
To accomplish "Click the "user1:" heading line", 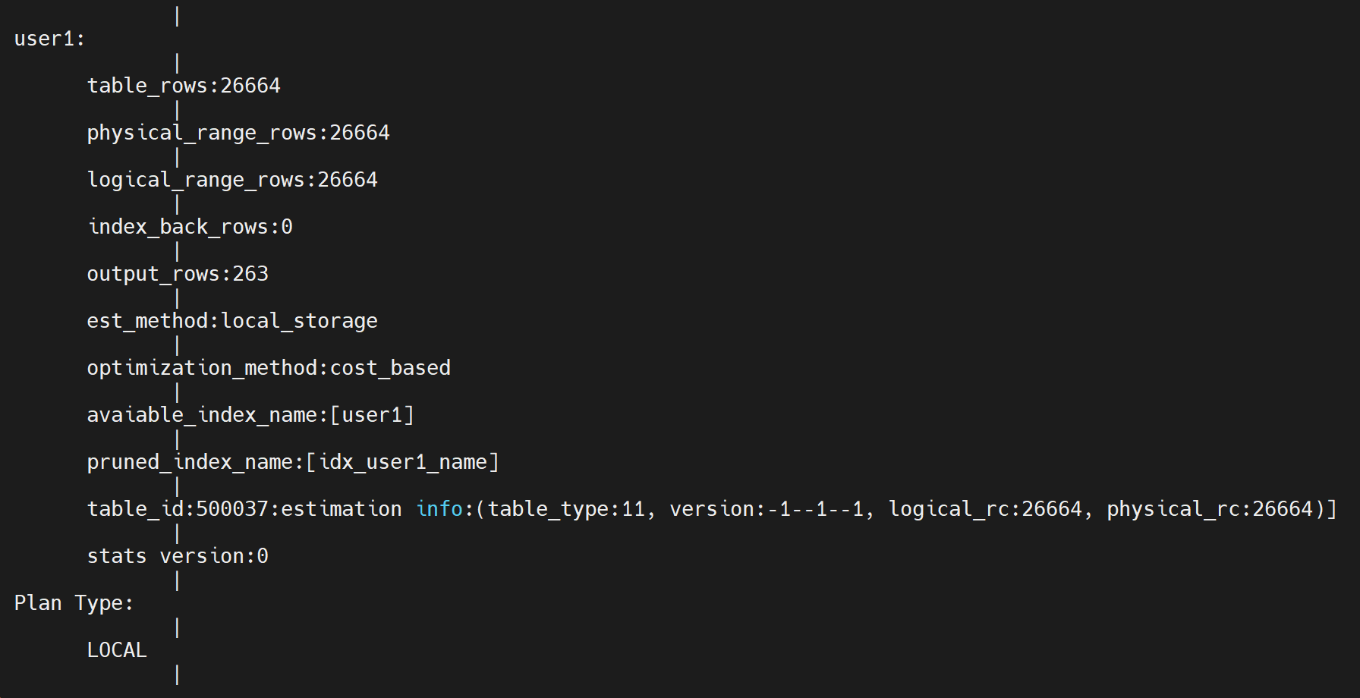I will tap(49, 39).
